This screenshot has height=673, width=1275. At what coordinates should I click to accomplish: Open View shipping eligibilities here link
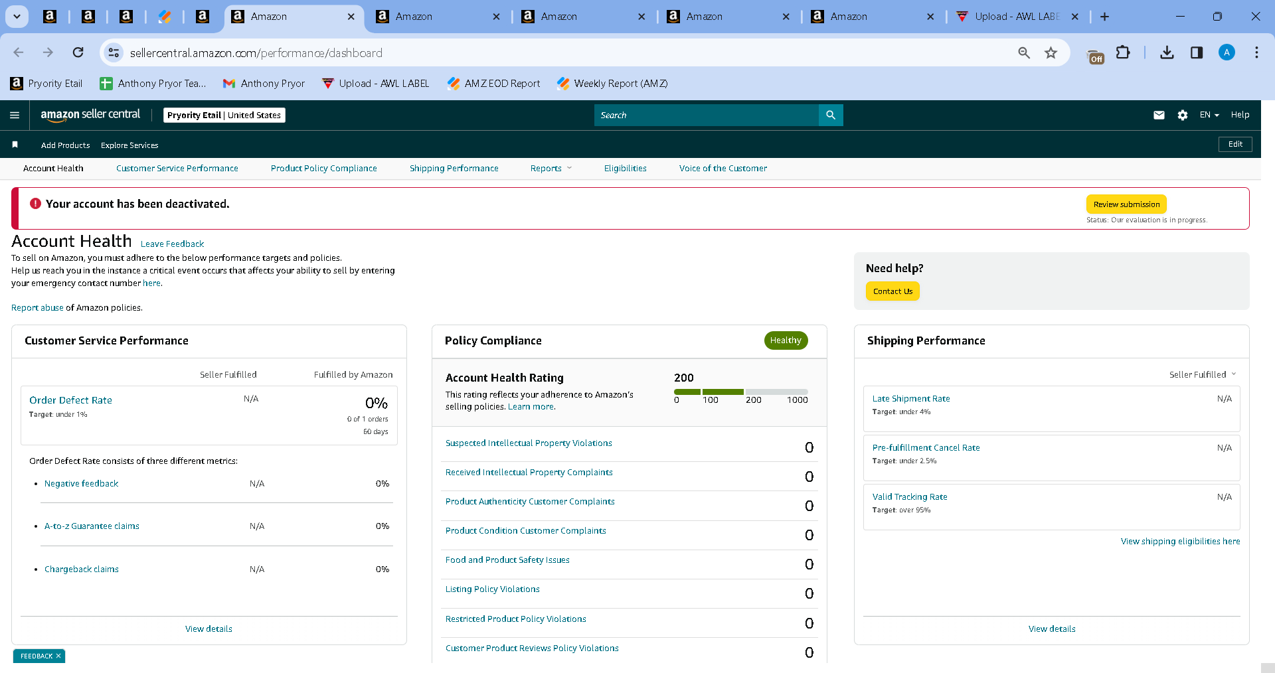pos(1181,542)
